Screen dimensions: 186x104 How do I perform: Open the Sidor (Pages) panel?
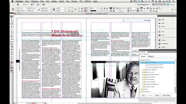click(x=162, y=20)
